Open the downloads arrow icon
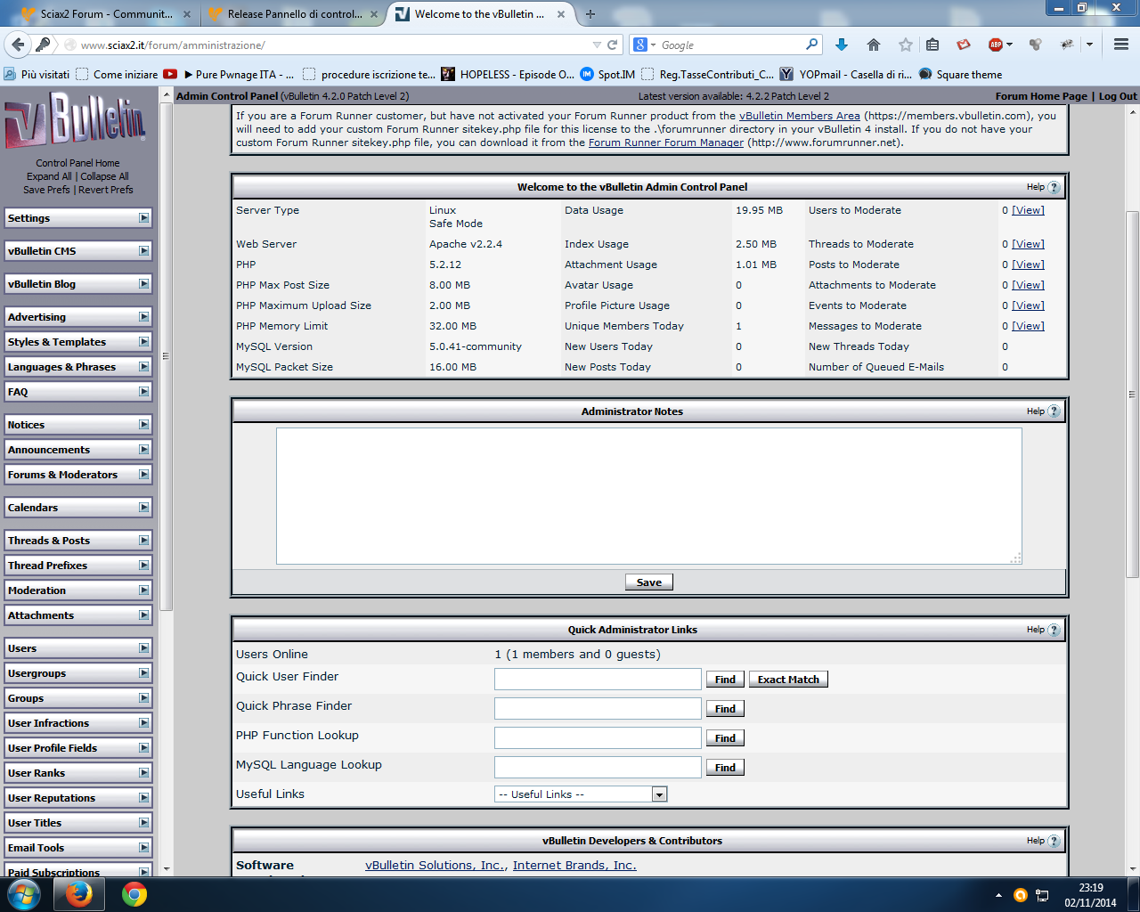The image size is (1140, 912). click(x=841, y=45)
